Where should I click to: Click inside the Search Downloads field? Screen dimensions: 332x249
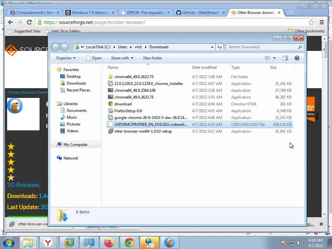[x=262, y=47]
